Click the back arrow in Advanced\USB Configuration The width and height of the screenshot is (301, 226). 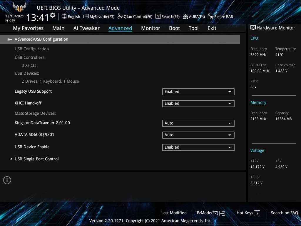[x=10, y=39]
